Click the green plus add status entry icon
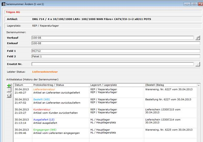 pyautogui.click(x=9, y=86)
